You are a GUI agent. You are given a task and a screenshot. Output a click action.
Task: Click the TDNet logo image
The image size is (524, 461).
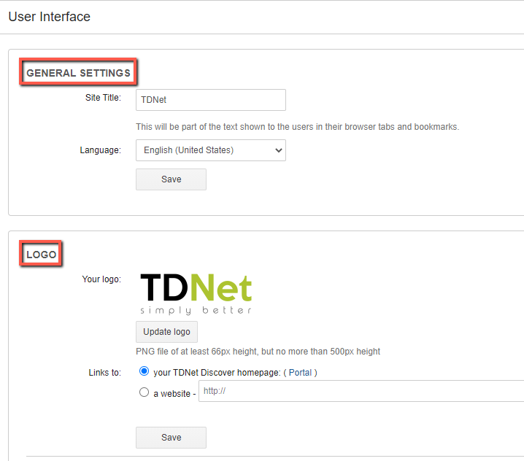196,294
